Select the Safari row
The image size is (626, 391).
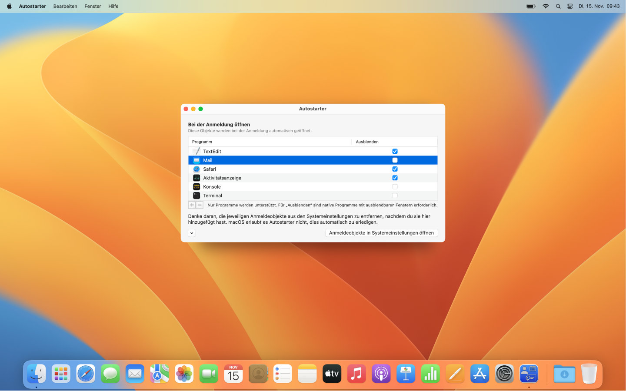pyautogui.click(x=313, y=169)
